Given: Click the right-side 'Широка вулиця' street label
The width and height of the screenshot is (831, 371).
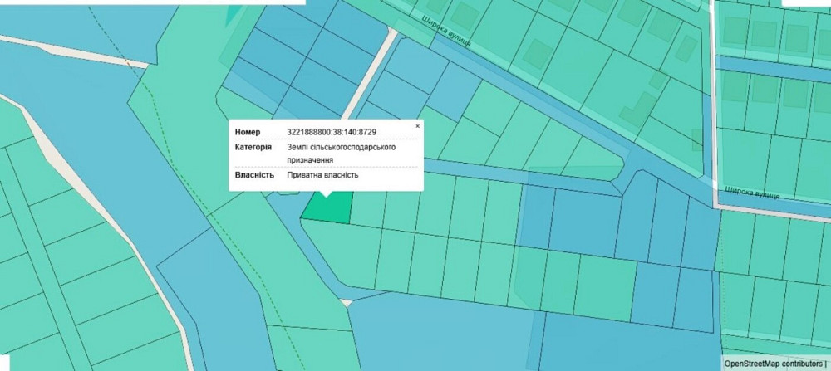Looking at the screenshot, I should 751,193.
